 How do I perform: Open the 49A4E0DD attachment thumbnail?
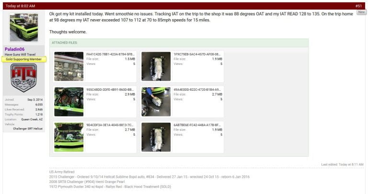click(156, 102)
